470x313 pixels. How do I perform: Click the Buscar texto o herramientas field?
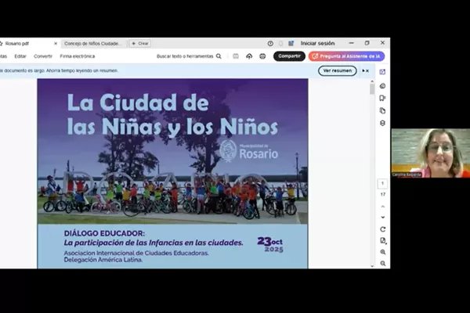(185, 56)
